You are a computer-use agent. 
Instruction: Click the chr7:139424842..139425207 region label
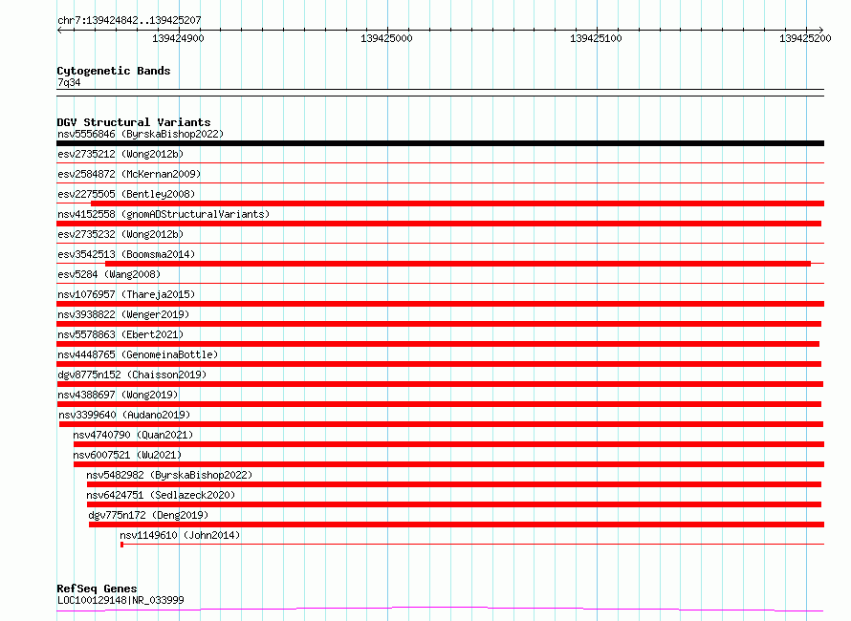pyautogui.click(x=129, y=21)
